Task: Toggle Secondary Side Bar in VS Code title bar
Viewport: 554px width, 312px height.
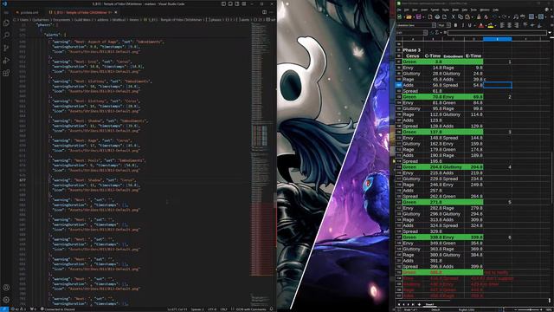Action: (237, 3)
